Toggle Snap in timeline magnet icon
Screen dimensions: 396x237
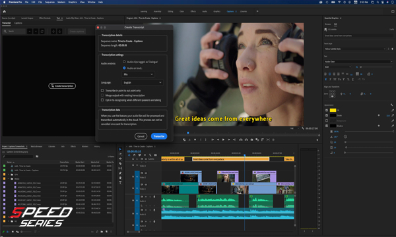(135, 155)
